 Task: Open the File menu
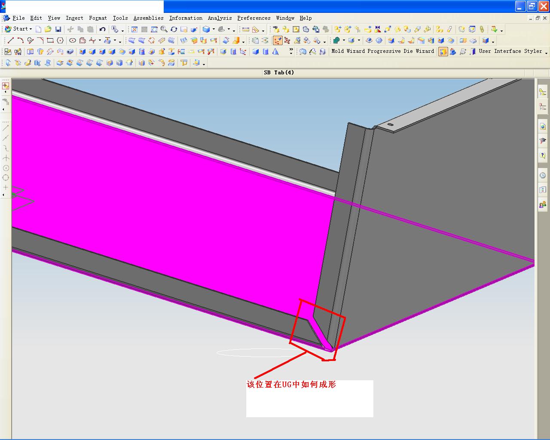coord(18,18)
